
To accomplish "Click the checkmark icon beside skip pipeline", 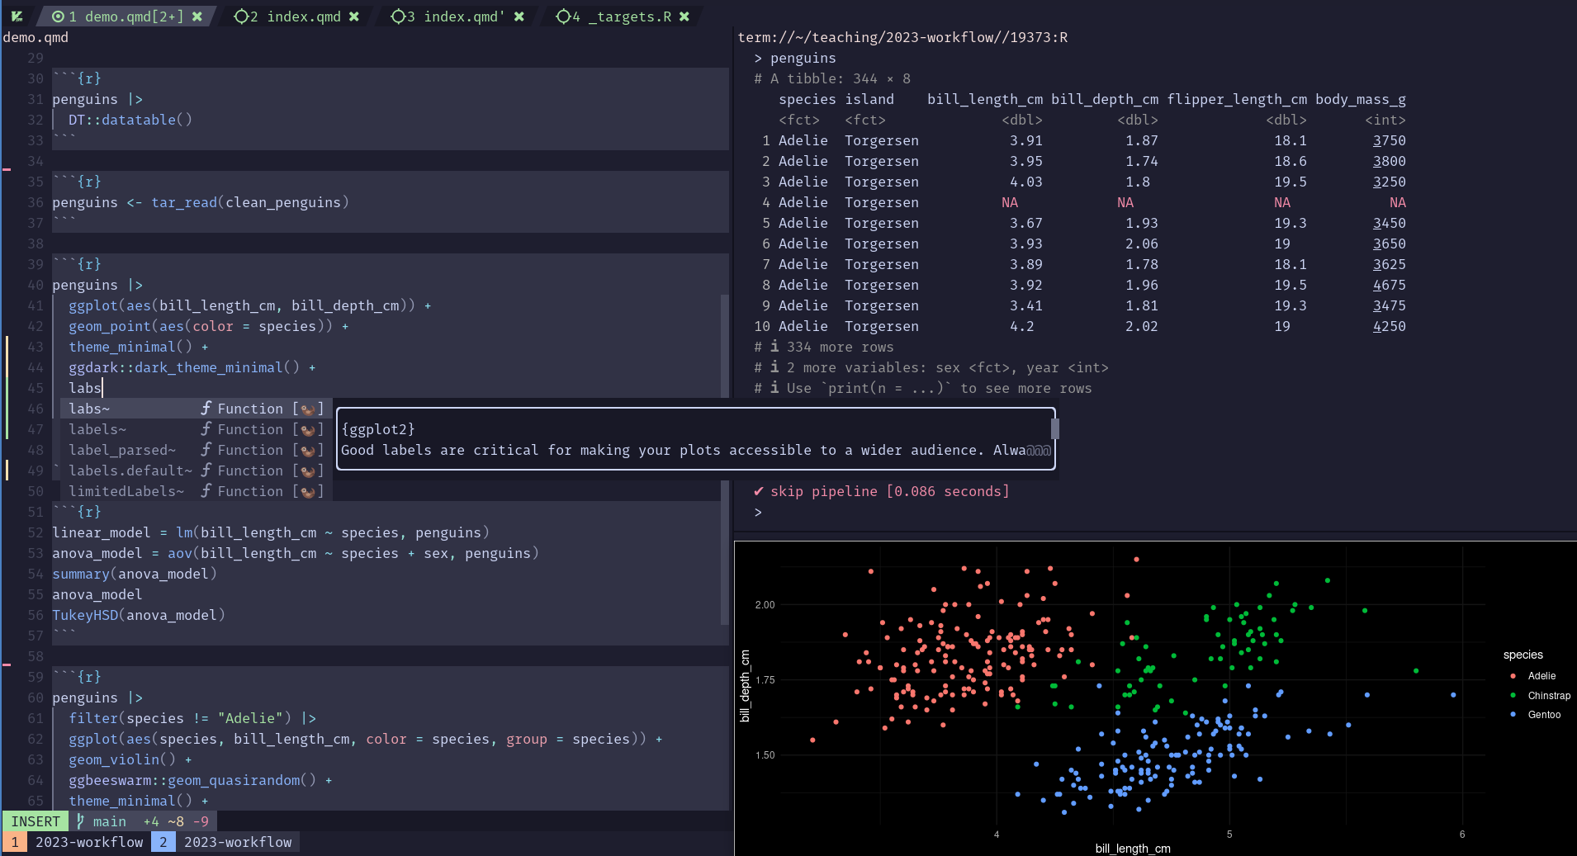I will pos(758,491).
